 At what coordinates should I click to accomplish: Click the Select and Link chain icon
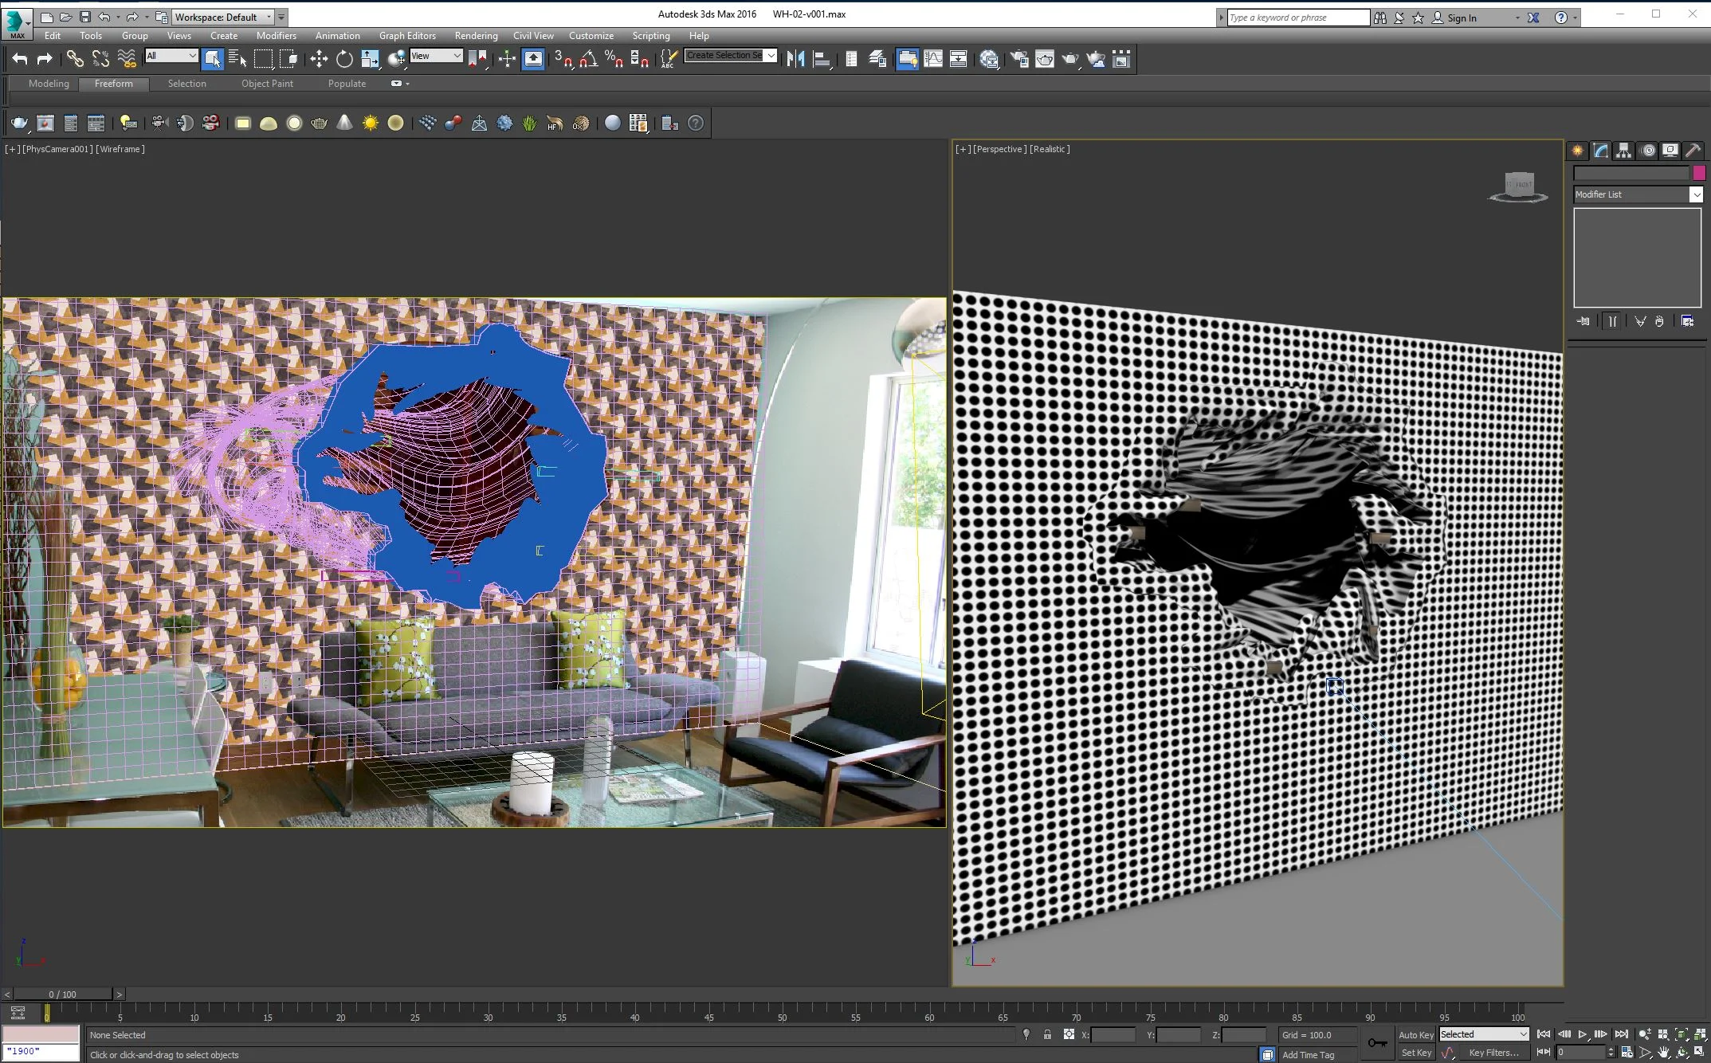pos(74,59)
